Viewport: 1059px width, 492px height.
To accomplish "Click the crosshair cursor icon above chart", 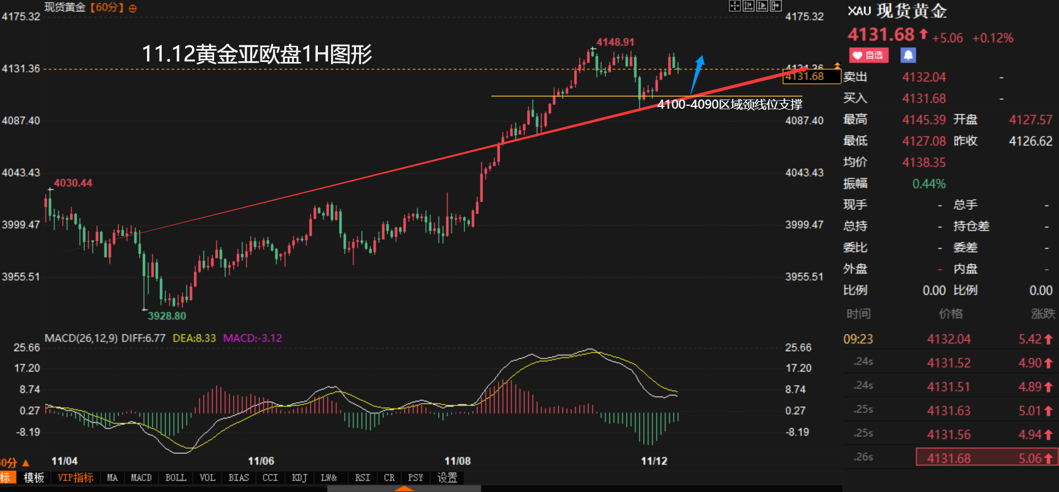I will point(734,6).
